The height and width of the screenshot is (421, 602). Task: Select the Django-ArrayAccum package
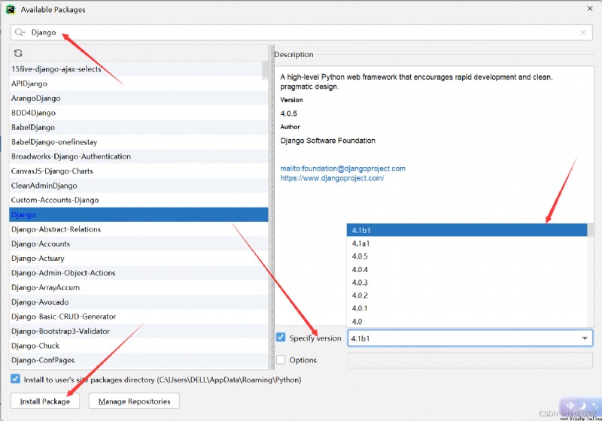pos(138,288)
